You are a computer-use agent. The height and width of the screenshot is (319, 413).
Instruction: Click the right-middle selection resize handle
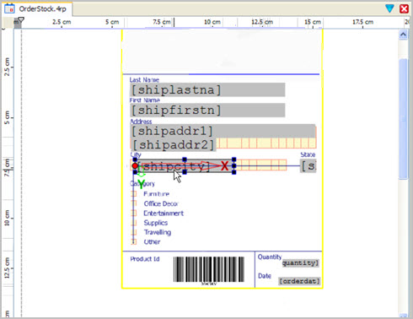pyautogui.click(x=234, y=165)
